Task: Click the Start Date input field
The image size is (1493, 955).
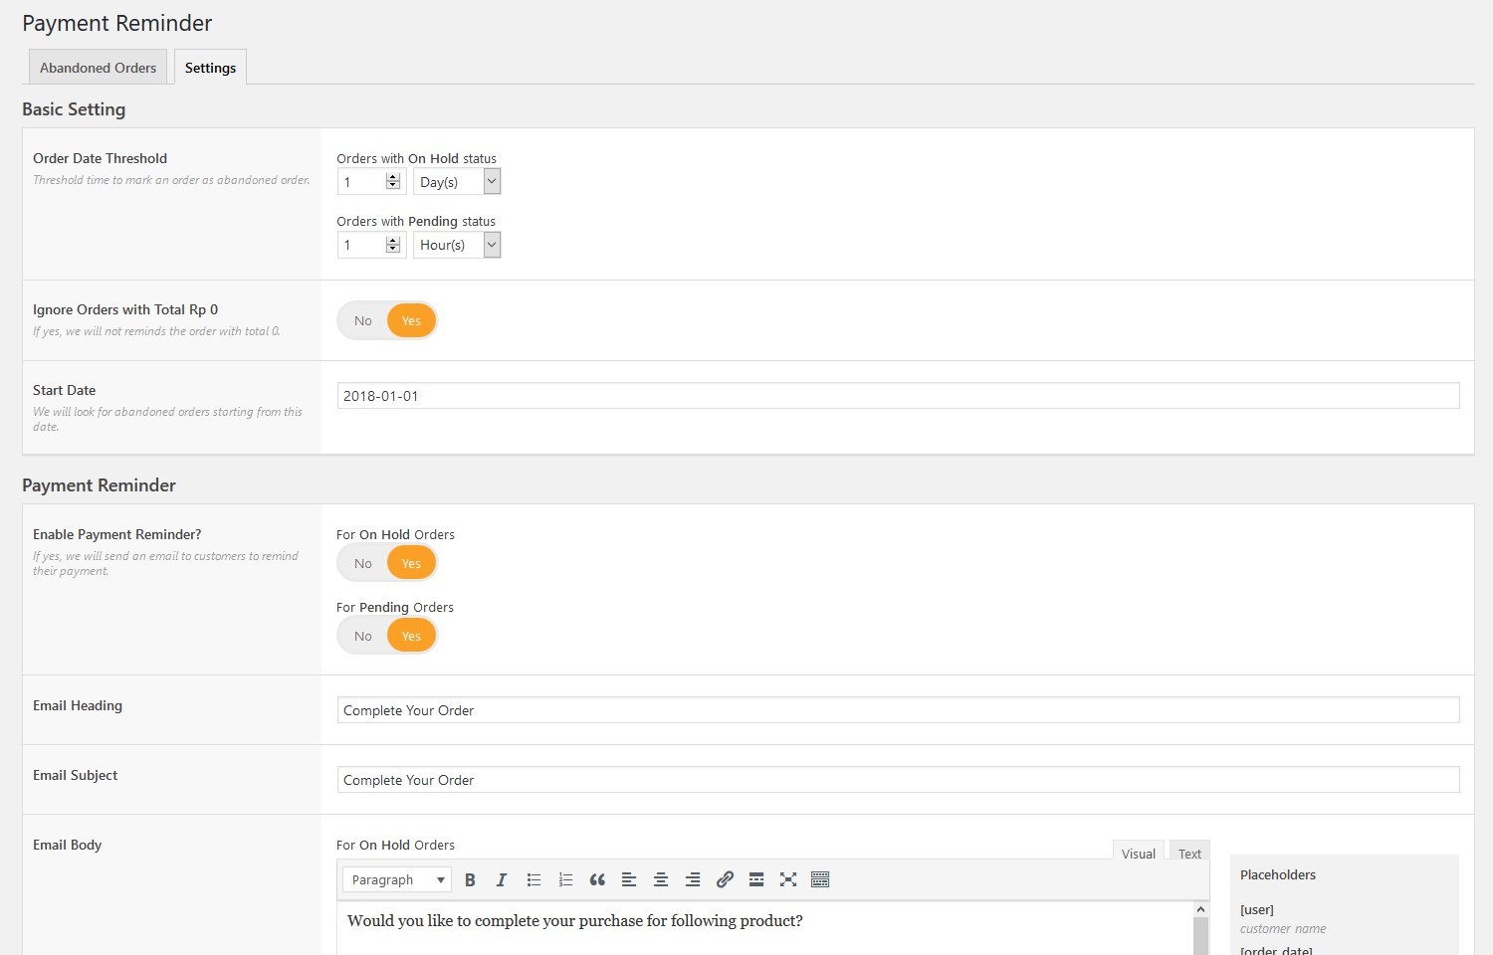Action: 898,396
